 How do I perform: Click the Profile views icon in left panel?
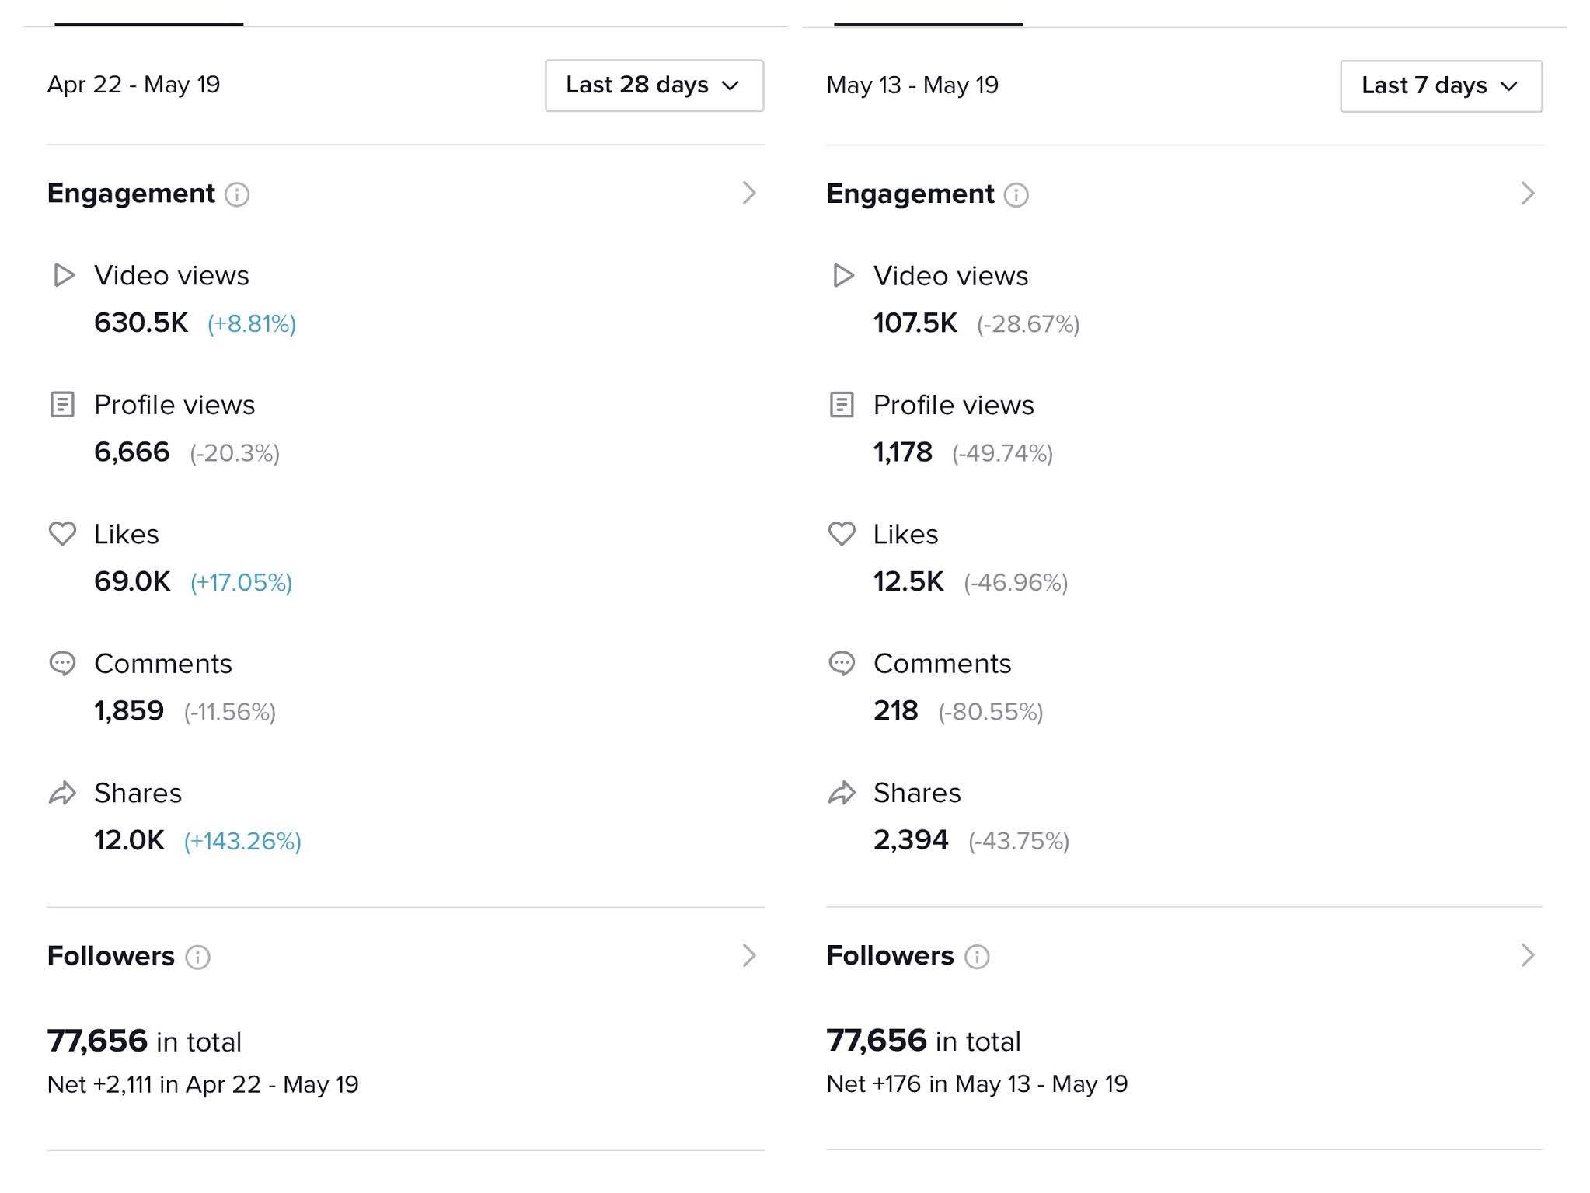[62, 404]
